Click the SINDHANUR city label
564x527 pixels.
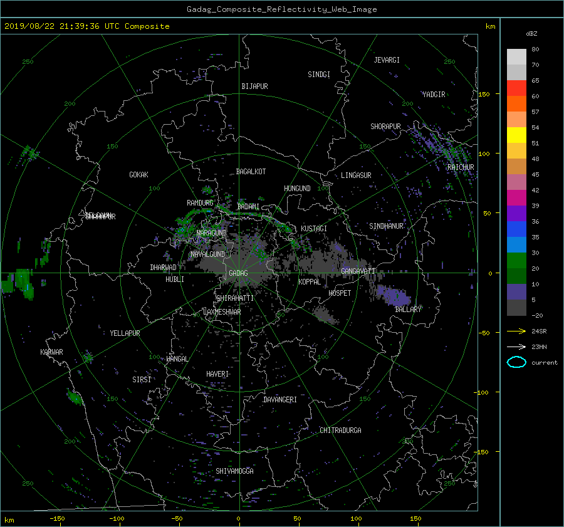click(386, 226)
